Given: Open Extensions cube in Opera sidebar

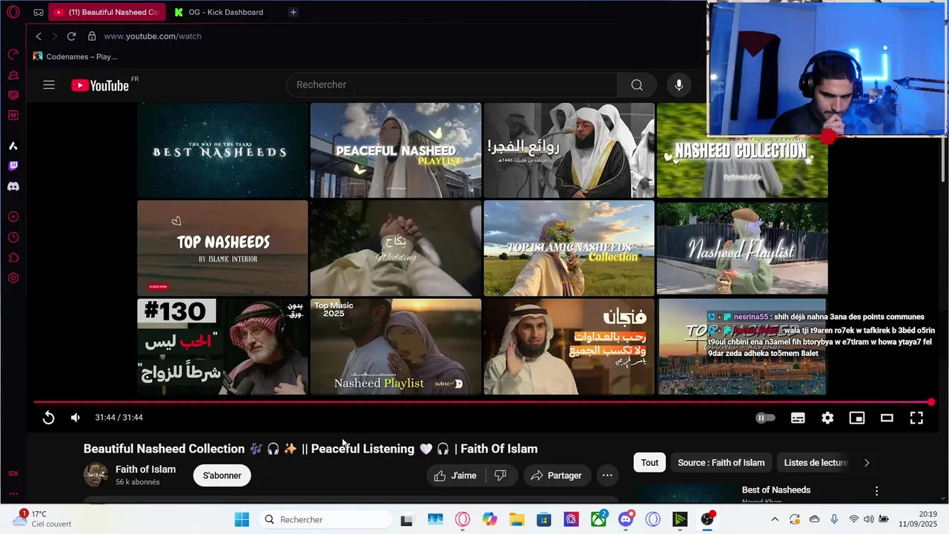Looking at the screenshot, I should 13,257.
